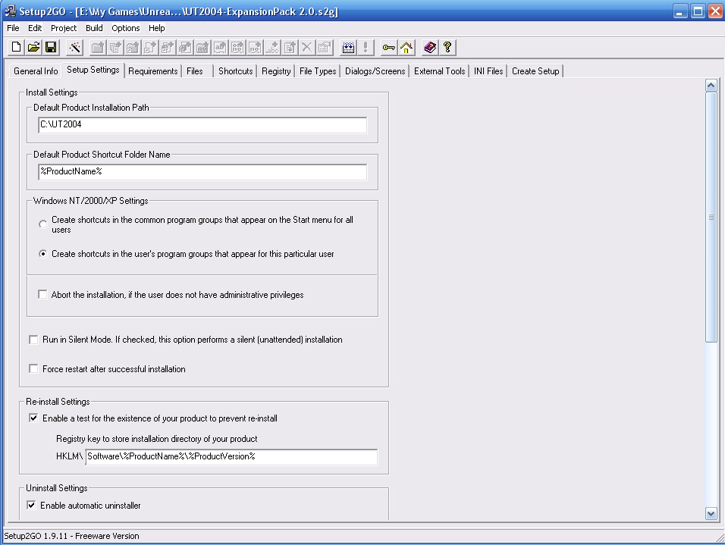This screenshot has height=545, width=725.
Task: Click the Setup2GO icon in the title bar
Action: pos(10,11)
